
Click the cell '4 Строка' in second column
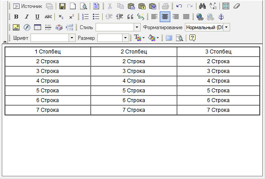click(x=134, y=81)
